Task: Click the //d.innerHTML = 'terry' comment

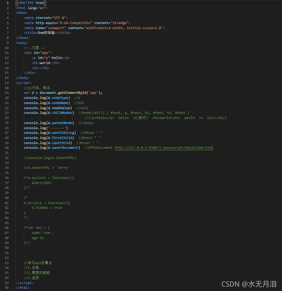Action: coord(47,168)
